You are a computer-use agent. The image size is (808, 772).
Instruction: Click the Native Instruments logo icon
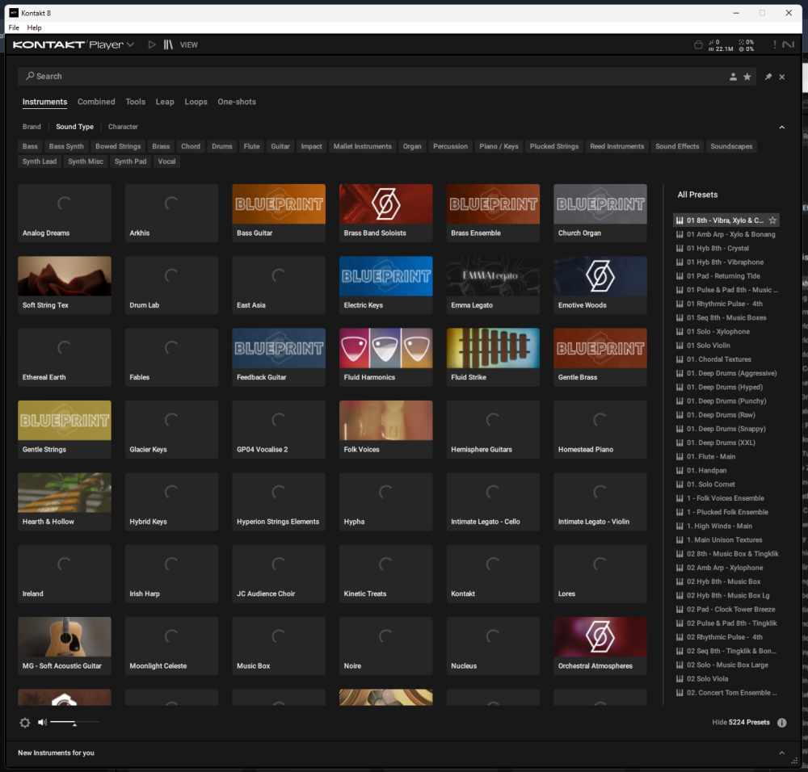(x=789, y=44)
